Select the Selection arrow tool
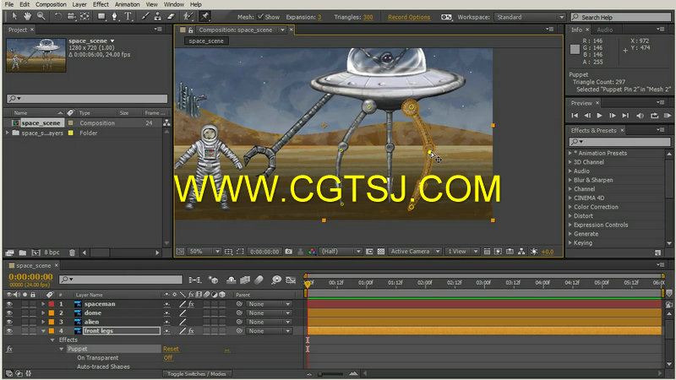Image resolution: width=676 pixels, height=380 pixels. (14, 16)
